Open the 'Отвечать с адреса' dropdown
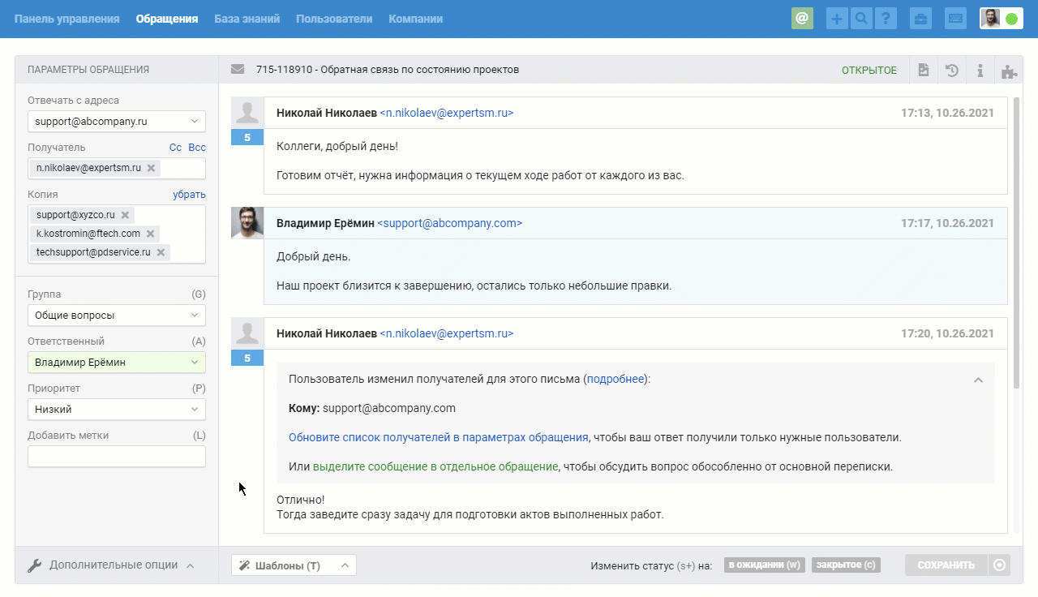Image resolution: width=1038 pixels, height=597 pixels. [x=117, y=122]
